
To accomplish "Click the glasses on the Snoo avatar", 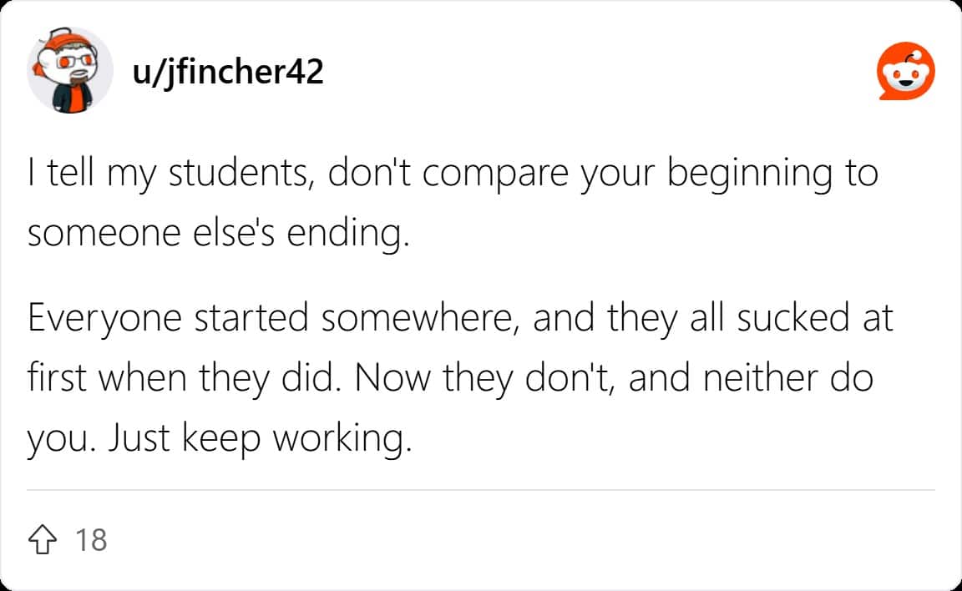I will tap(74, 61).
